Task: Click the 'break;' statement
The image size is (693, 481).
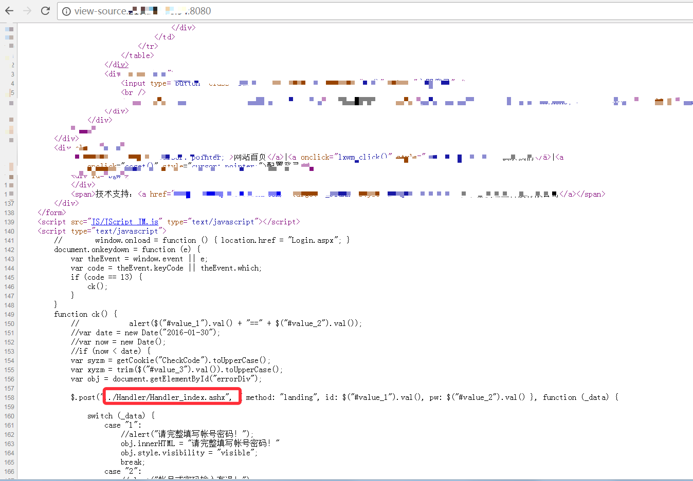Action: tap(133, 462)
